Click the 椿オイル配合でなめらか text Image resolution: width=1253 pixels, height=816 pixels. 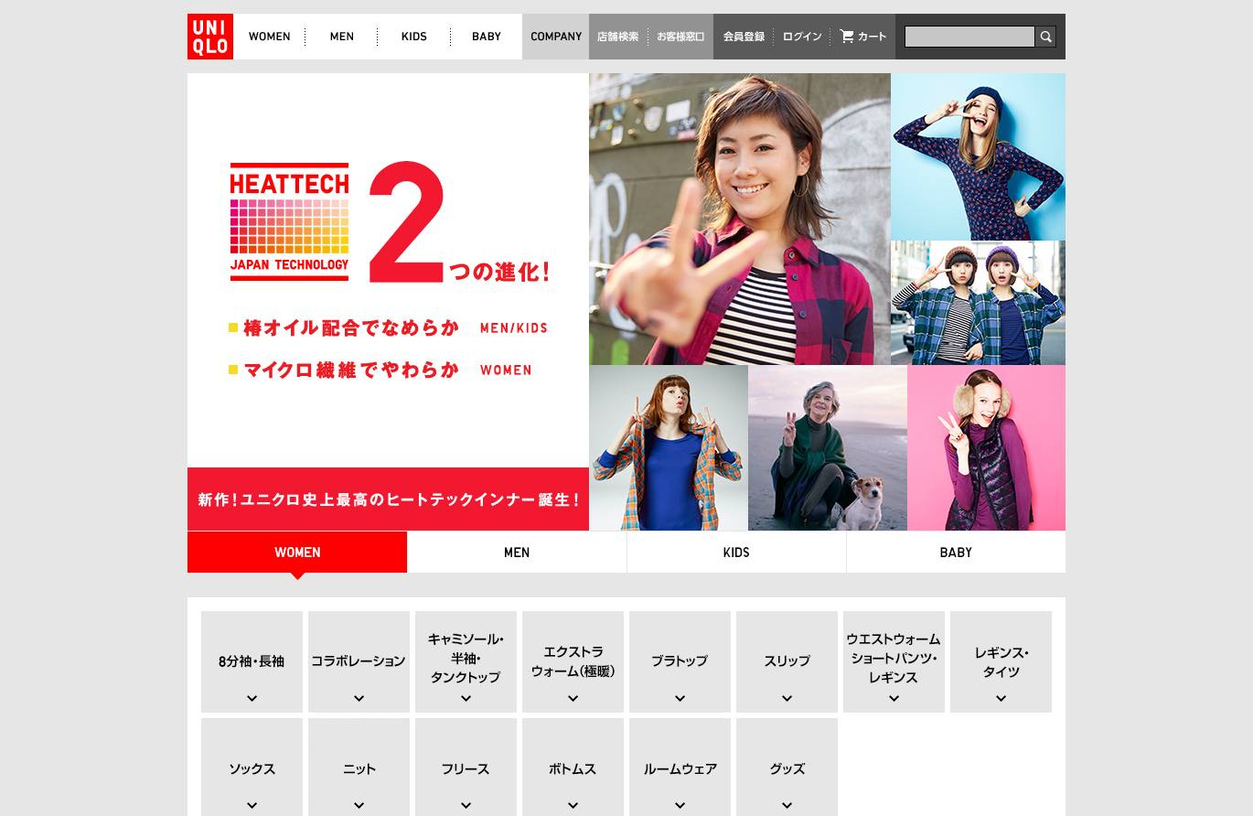(x=351, y=327)
